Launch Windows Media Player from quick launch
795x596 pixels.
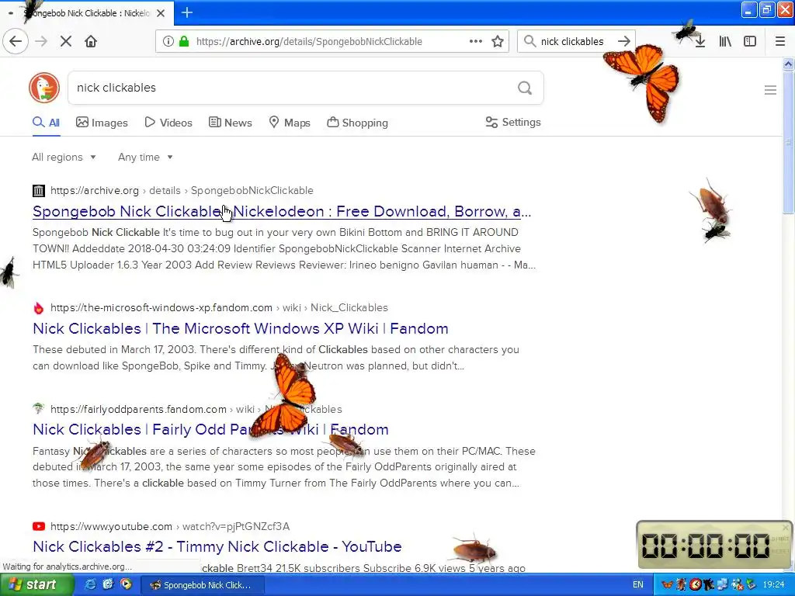(x=126, y=584)
